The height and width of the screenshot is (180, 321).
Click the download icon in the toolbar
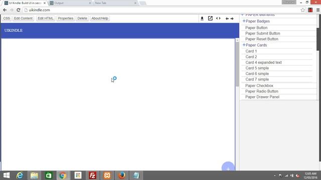pyautogui.click(x=202, y=18)
